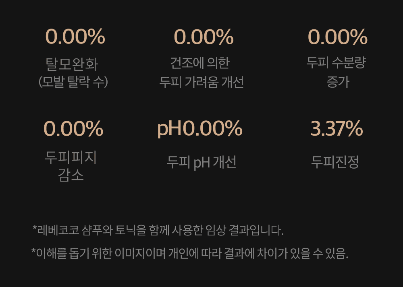Click the 0.00% figure above 두피 수분량
The height and width of the screenshot is (287, 403).
337,37
